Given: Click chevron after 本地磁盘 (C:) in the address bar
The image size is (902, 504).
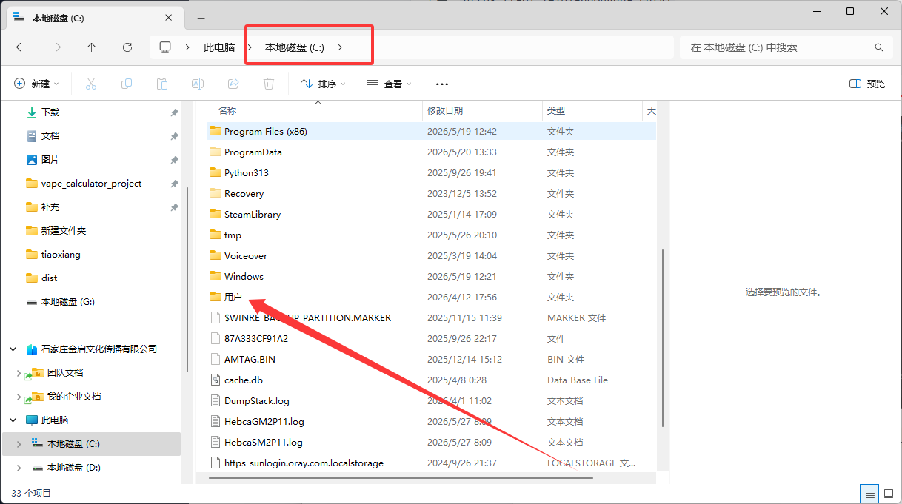Looking at the screenshot, I should (x=340, y=47).
